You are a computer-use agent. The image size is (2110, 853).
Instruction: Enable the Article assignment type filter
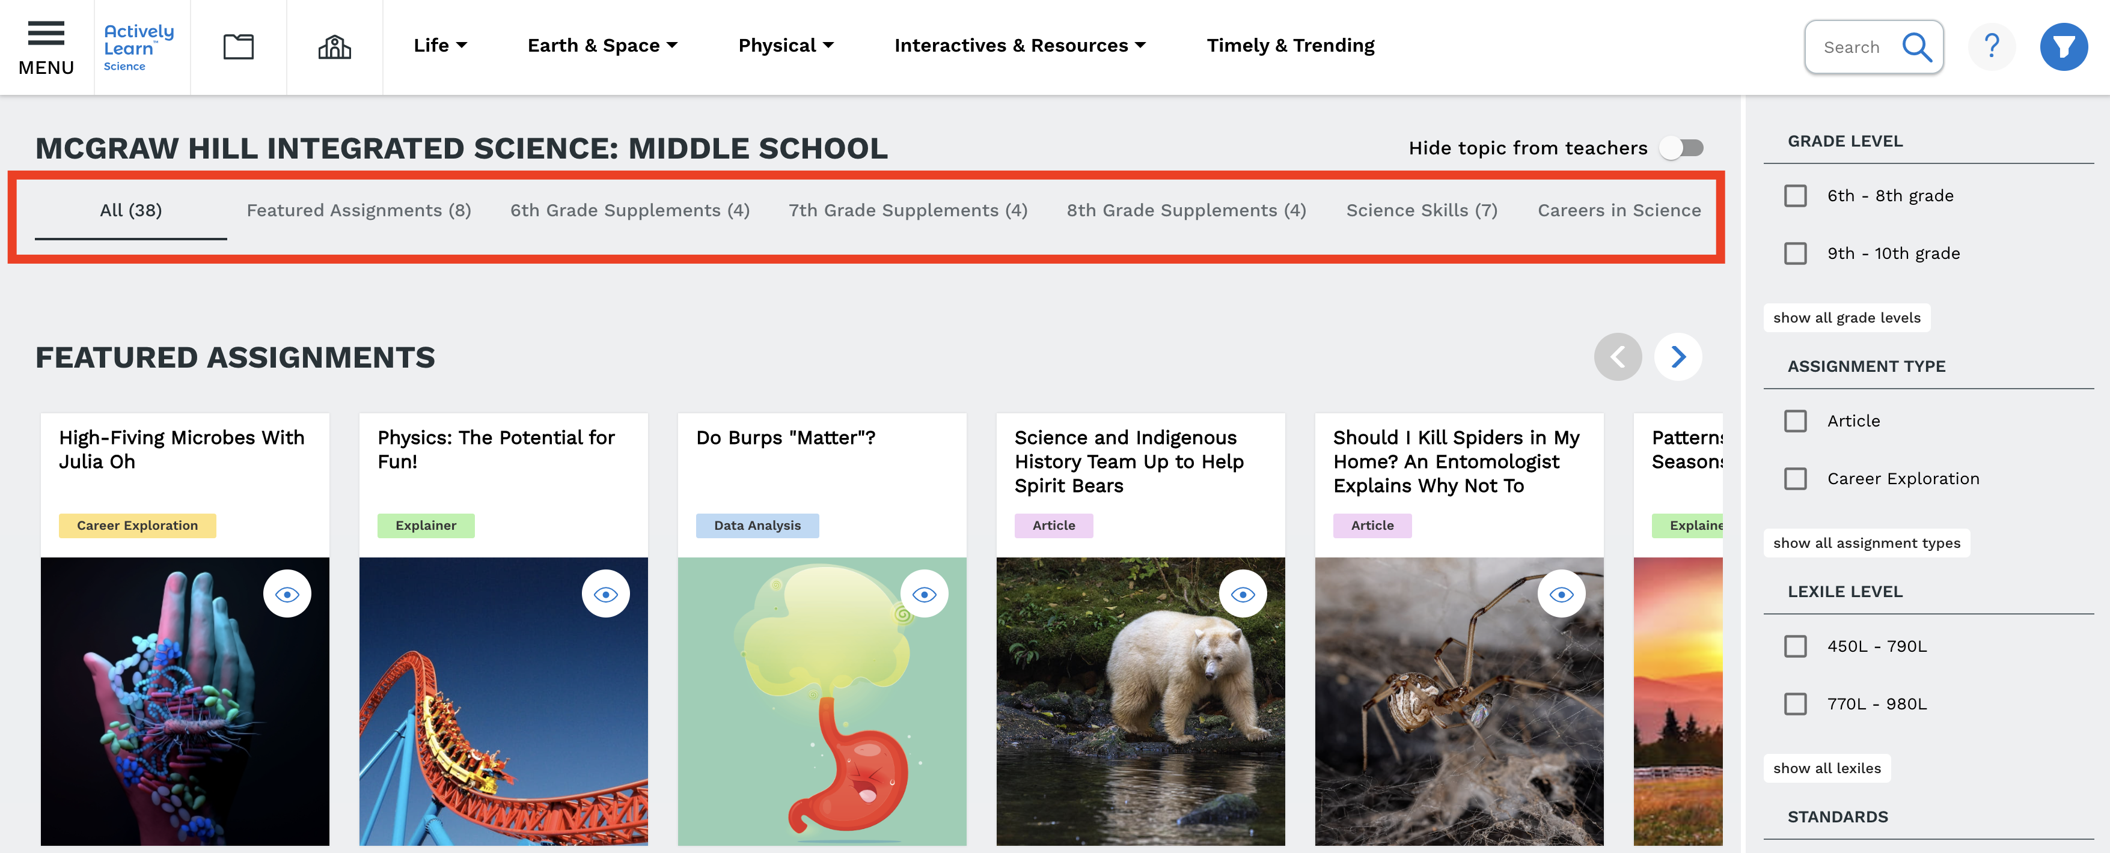[x=1796, y=420]
